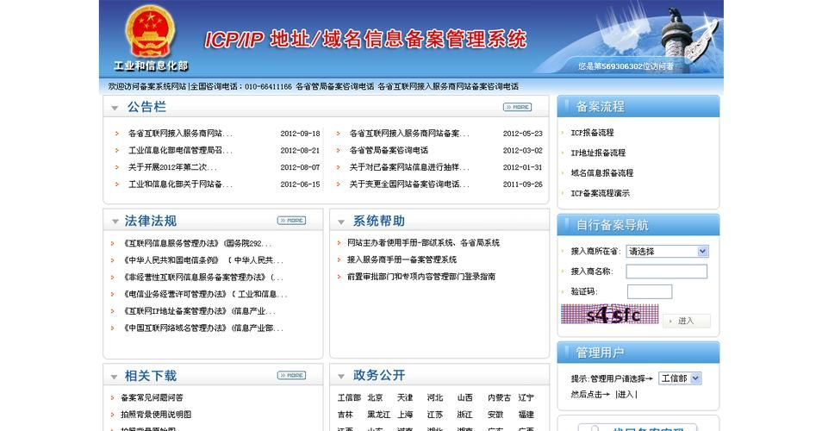Click the national emblem logo in header

(x=150, y=31)
